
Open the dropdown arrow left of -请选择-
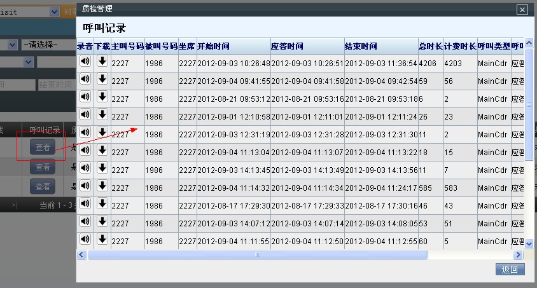coord(12,45)
